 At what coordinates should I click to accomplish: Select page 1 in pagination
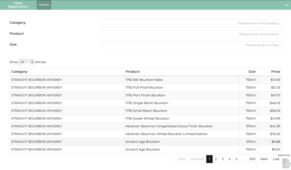tap(209, 159)
